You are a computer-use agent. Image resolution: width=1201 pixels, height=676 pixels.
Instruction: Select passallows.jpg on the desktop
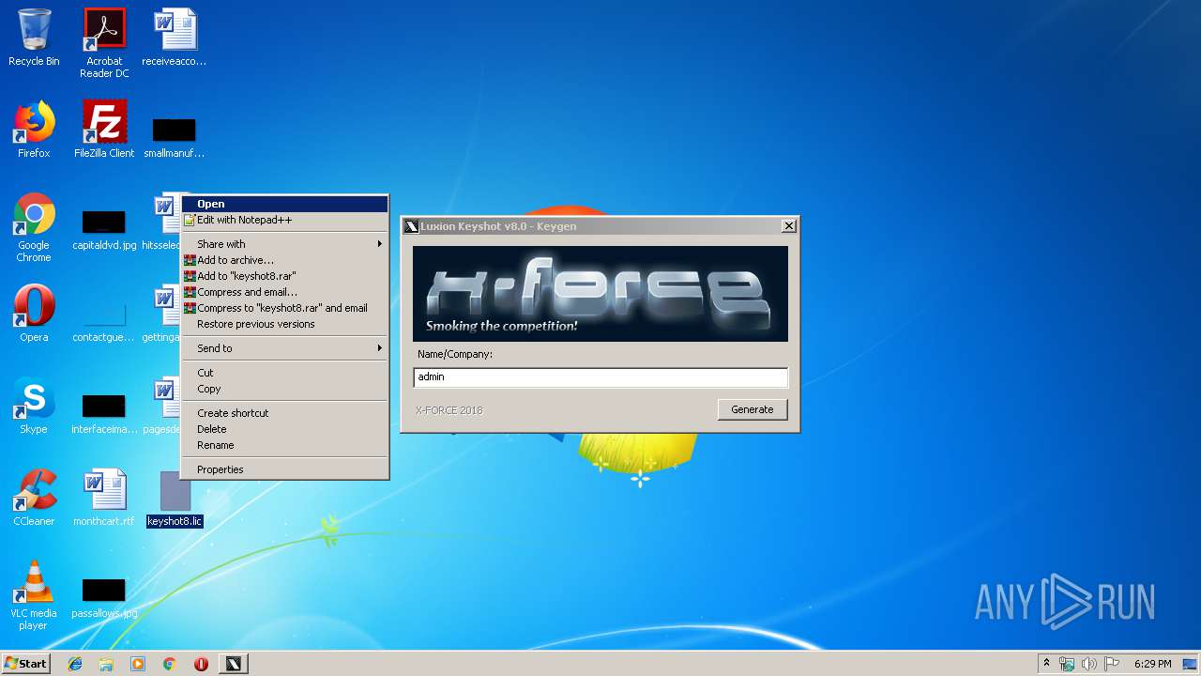pyautogui.click(x=104, y=598)
